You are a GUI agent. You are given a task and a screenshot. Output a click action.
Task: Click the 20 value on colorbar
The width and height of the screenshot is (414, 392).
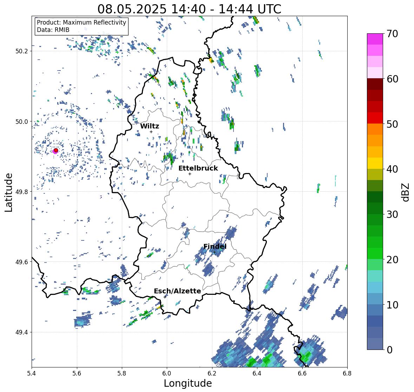pyautogui.click(x=392, y=259)
